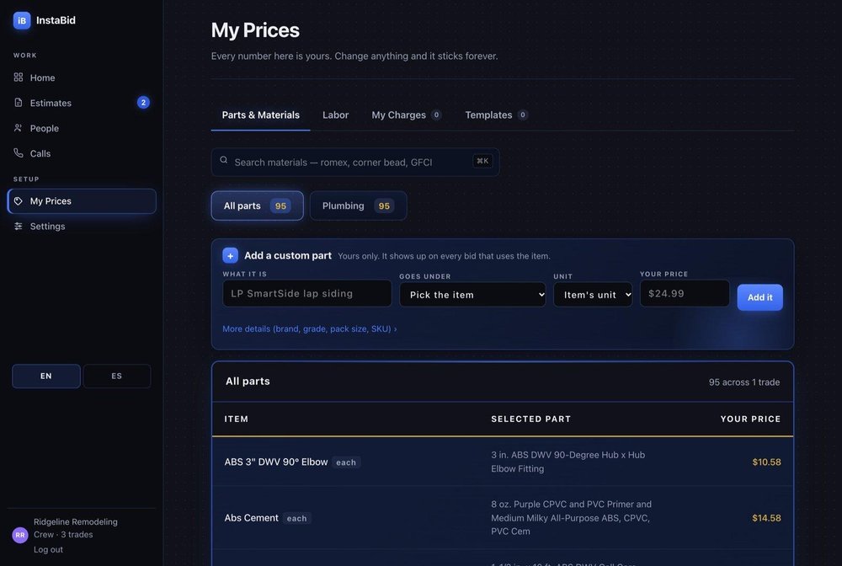Image resolution: width=842 pixels, height=566 pixels.
Task: Click the Your price input field
Action: [685, 293]
